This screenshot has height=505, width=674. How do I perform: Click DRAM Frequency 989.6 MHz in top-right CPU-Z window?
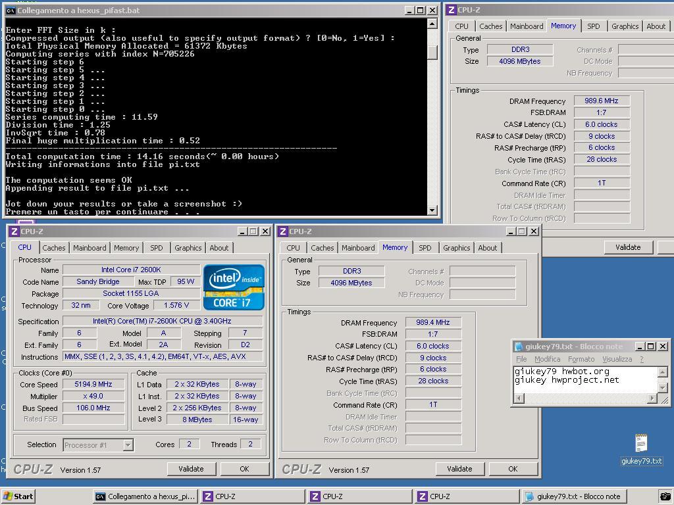pyautogui.click(x=602, y=101)
